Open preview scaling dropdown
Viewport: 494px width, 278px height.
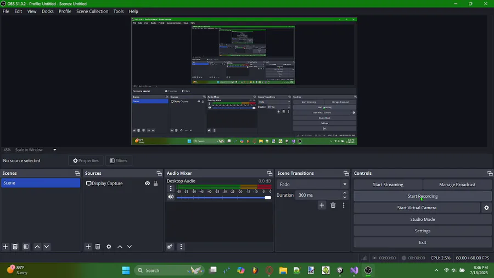pyautogui.click(x=54, y=150)
